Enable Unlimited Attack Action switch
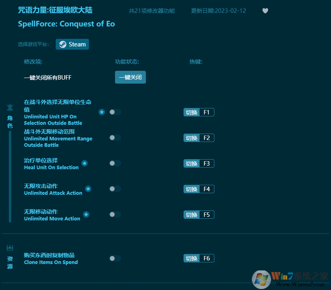This screenshot has width=331, height=290. click(115, 189)
